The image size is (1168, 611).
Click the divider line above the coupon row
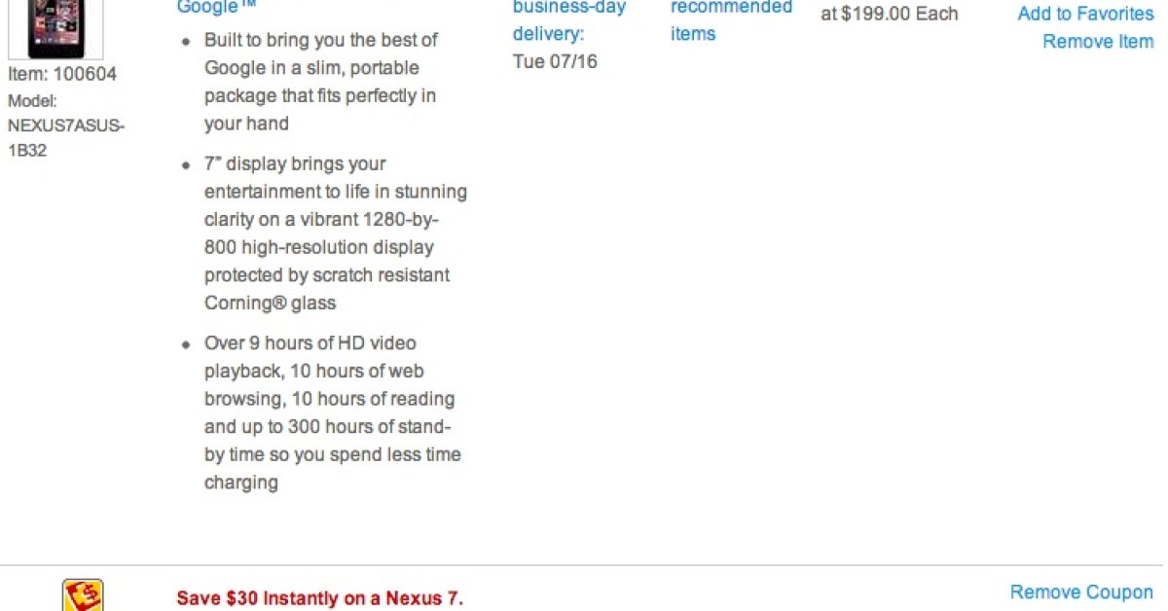[584, 565]
